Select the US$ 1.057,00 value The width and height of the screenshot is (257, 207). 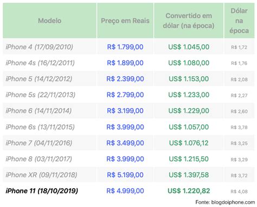(189, 127)
